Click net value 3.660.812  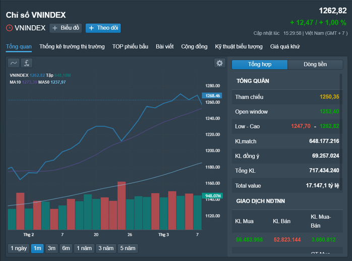click(x=323, y=240)
